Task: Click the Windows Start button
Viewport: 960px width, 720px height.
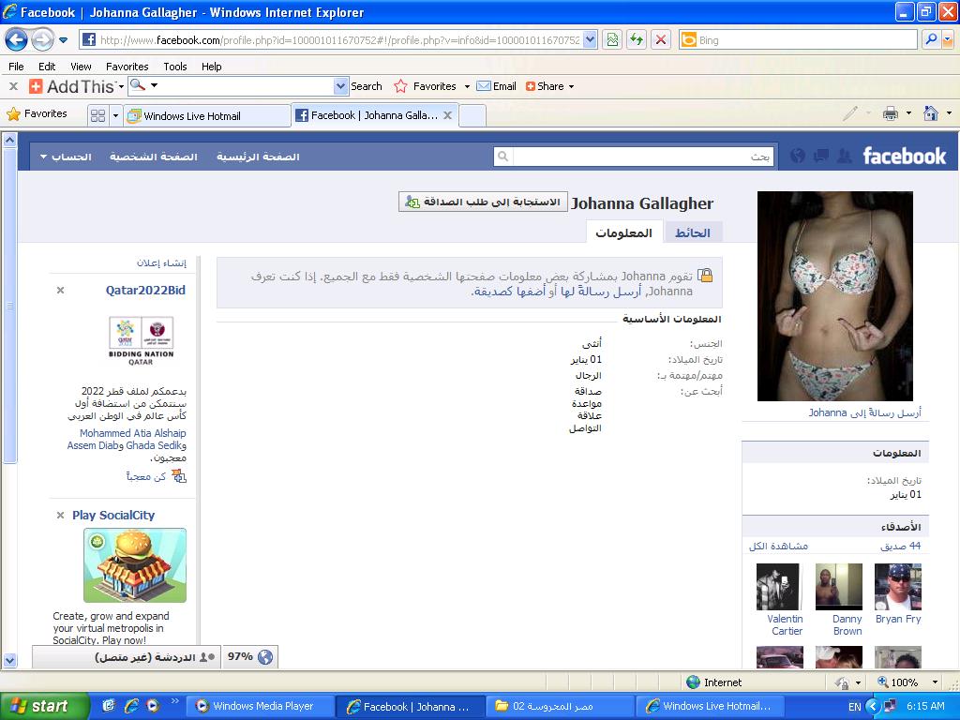Action: point(43,706)
